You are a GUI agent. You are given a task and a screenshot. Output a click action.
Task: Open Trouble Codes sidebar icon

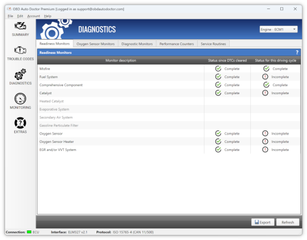pyautogui.click(x=20, y=50)
